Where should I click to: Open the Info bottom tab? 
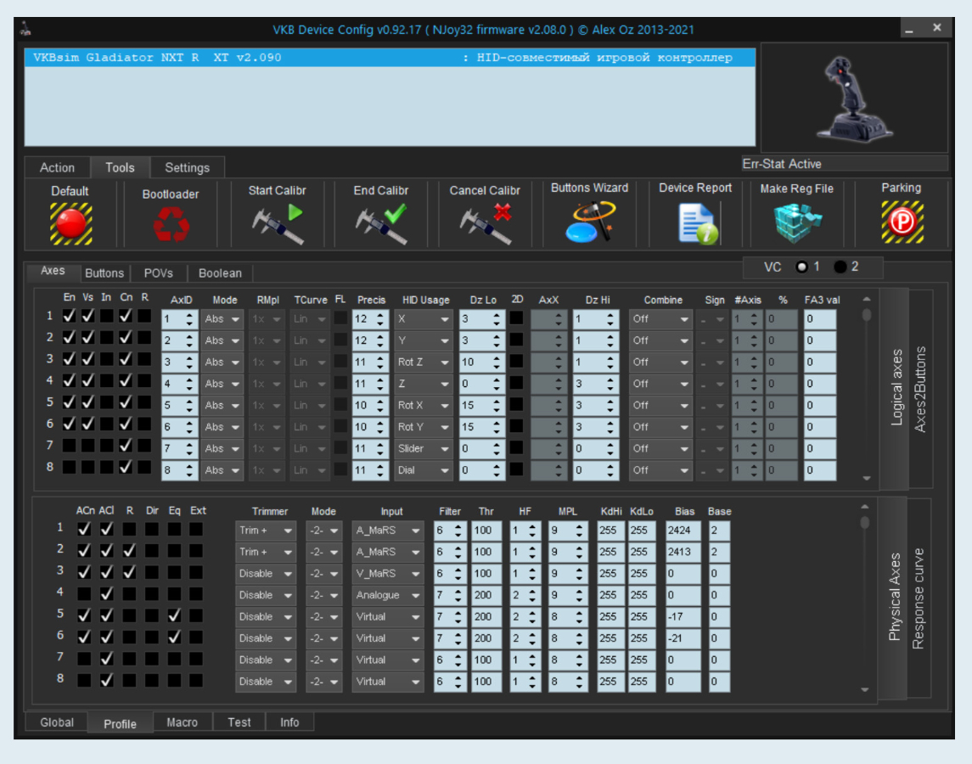[289, 722]
